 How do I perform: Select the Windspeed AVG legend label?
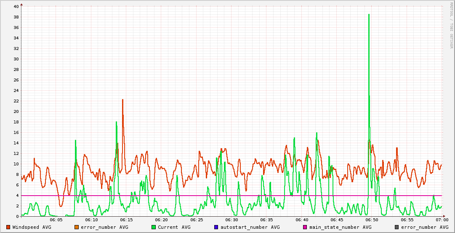(x=32, y=227)
